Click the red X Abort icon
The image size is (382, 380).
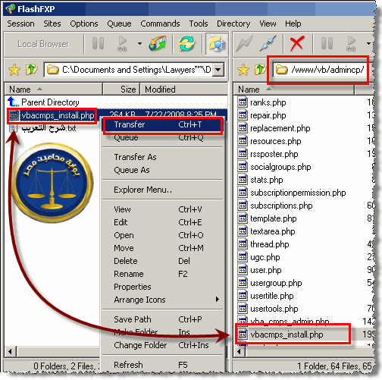[x=297, y=44]
